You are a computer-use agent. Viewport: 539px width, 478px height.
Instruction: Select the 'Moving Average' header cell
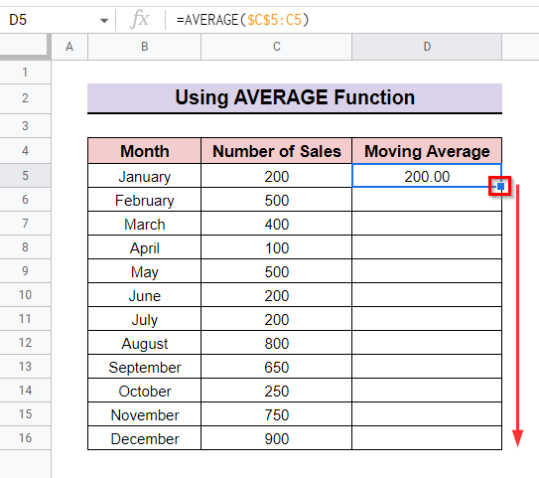pos(427,151)
